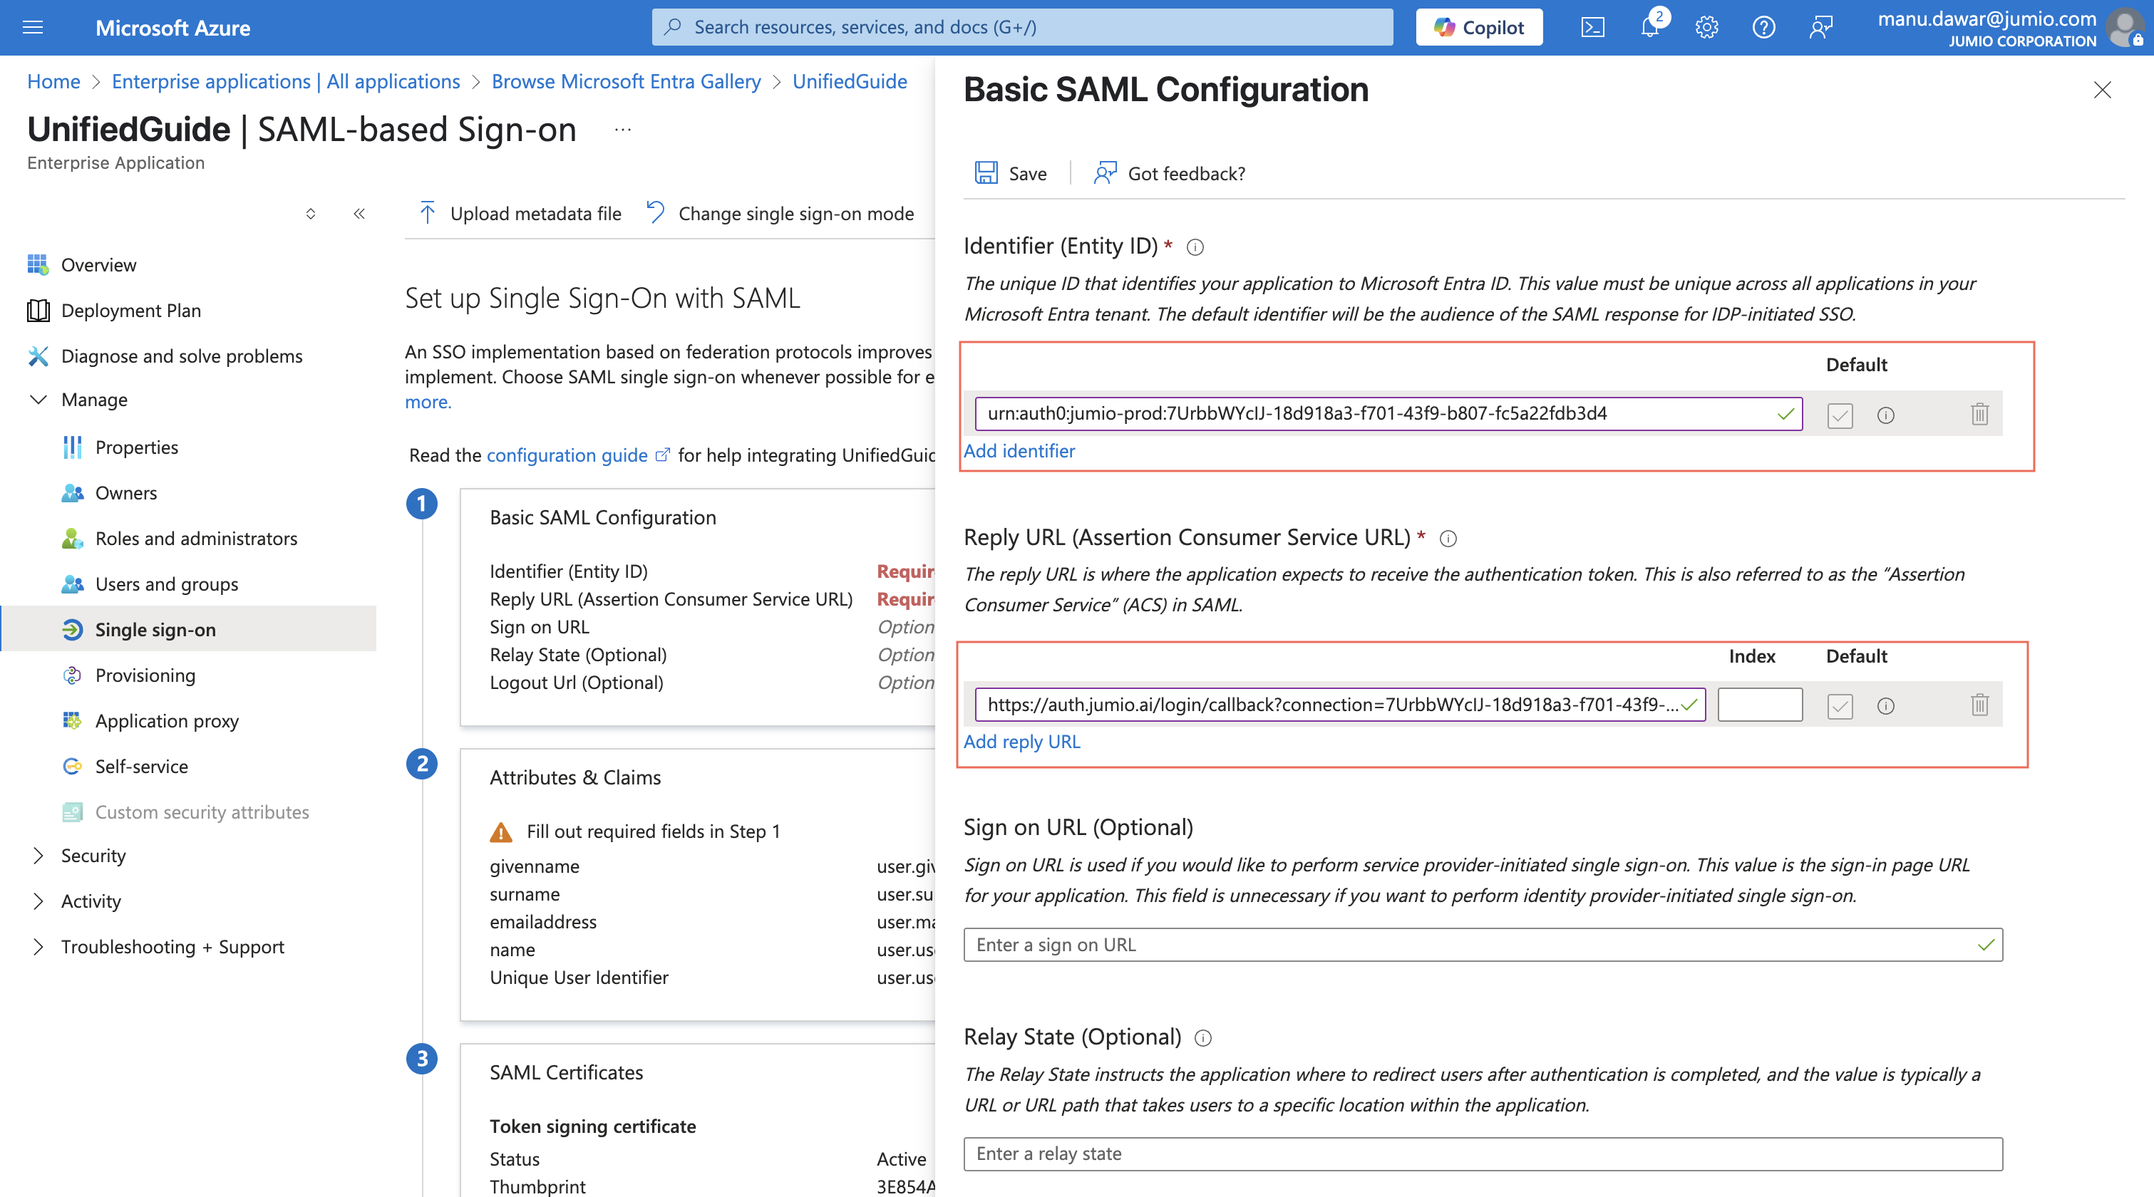
Task: Open the portal hamburger menu
Action: pyautogui.click(x=33, y=28)
